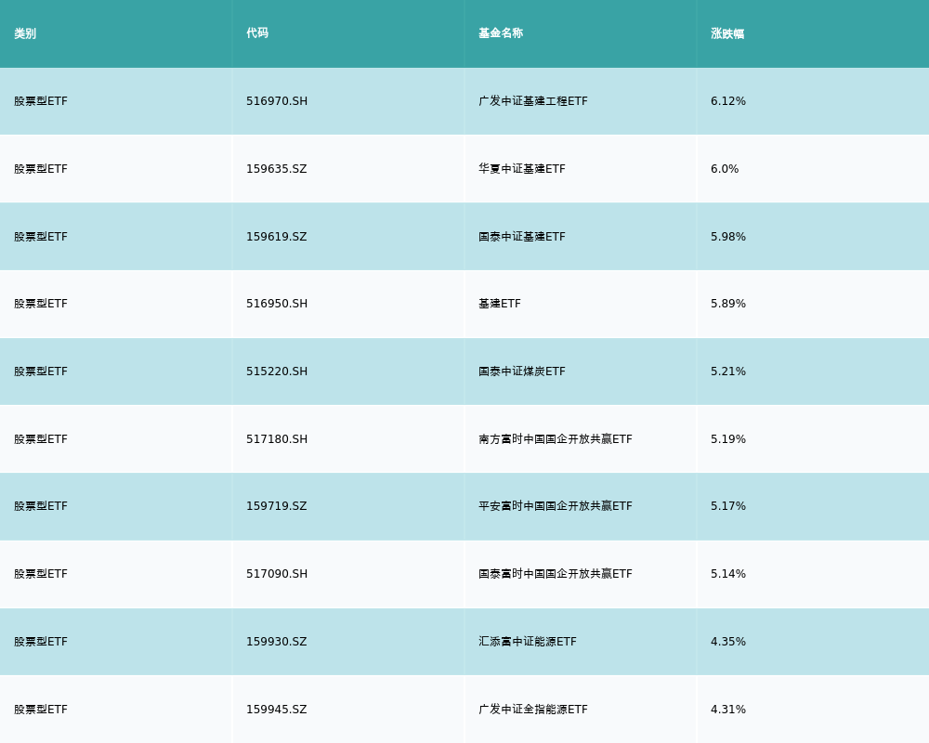This screenshot has width=929, height=743.
Task: Click 股票型ETF in the 517090.SH row
Action: (41, 574)
